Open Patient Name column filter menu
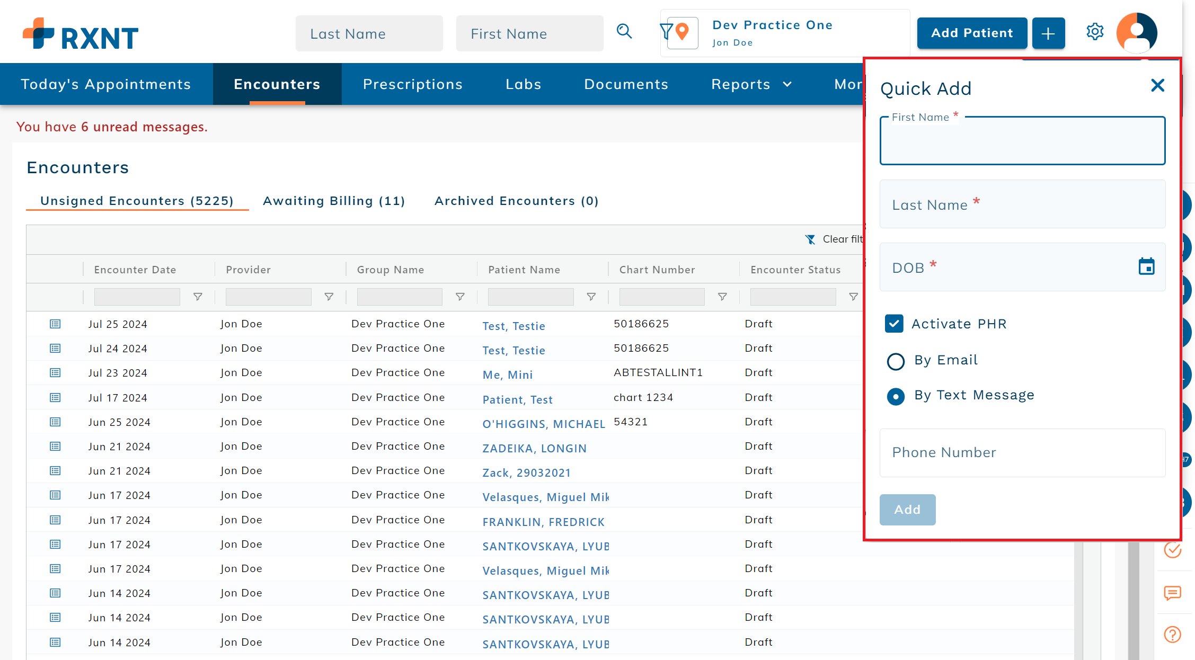 (591, 297)
